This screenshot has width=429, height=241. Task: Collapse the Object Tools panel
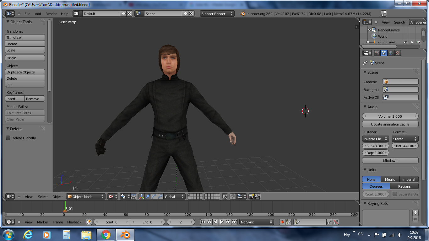tap(8, 22)
